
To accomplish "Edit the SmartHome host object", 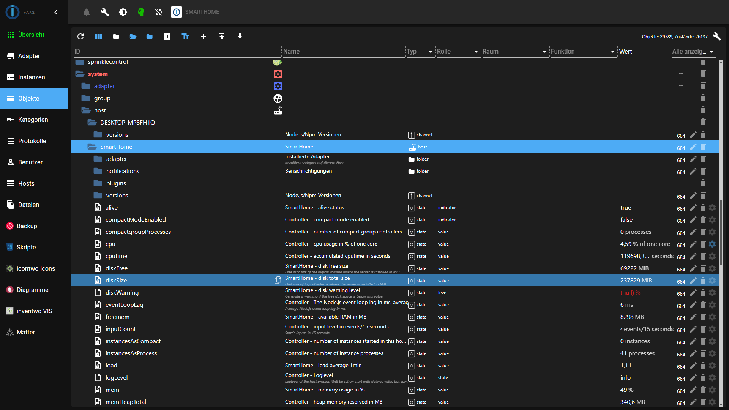I will click(x=693, y=147).
